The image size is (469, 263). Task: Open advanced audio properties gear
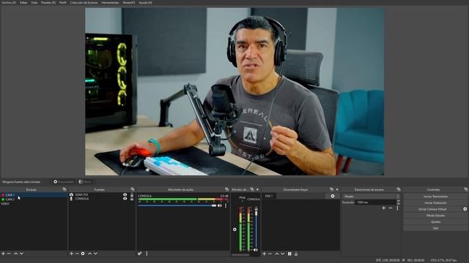140,254
